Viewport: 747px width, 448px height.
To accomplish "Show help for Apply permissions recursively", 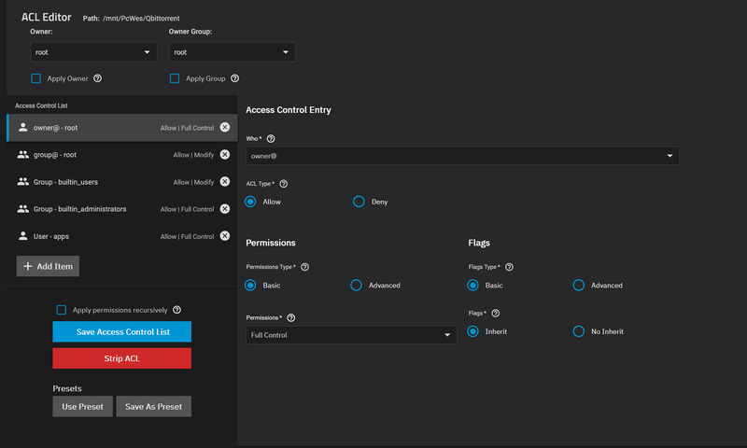I will point(176,310).
